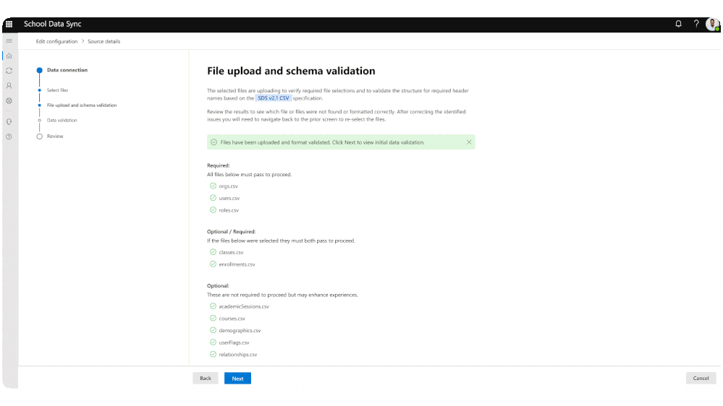Dismiss the files uploaded success banner

tap(469, 142)
